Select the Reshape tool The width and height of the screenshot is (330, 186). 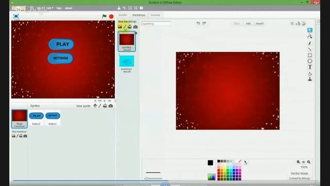point(309,36)
